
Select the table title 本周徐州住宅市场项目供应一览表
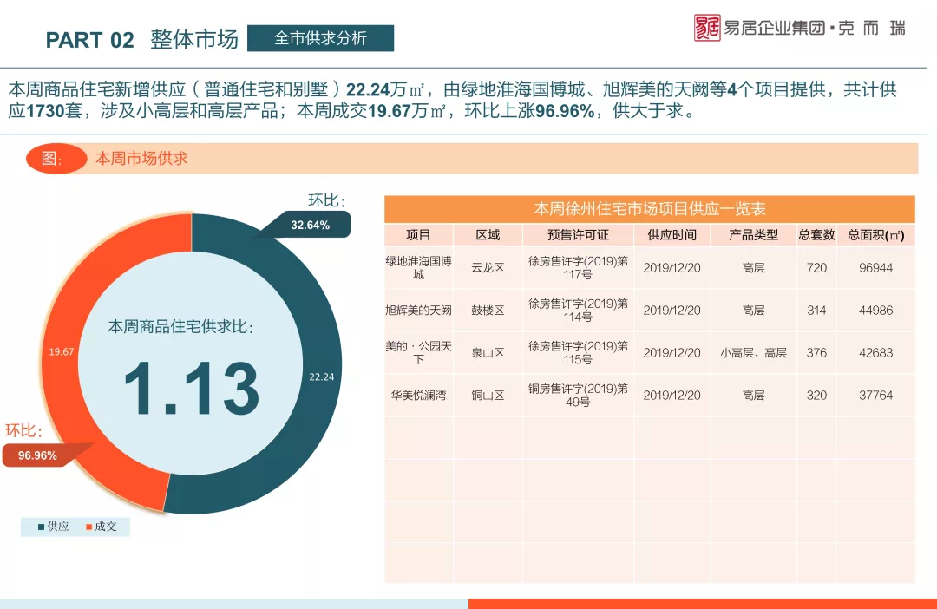[x=650, y=209]
